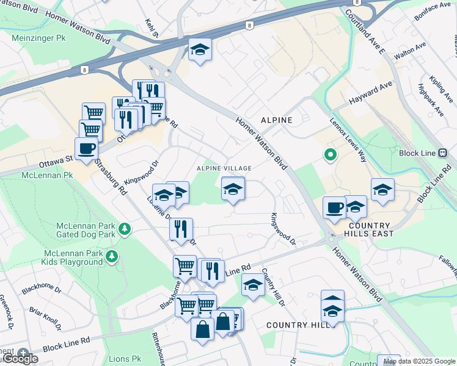Image resolution: width=457 pixels, height=366 pixels.
Task: Select the topmost grocery cart marker near Ottawa St
Action: click(94, 113)
